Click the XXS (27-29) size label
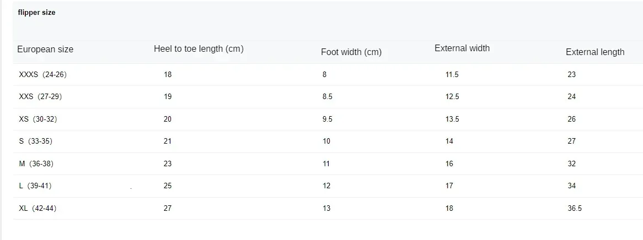This screenshot has width=643, height=240. coord(41,97)
